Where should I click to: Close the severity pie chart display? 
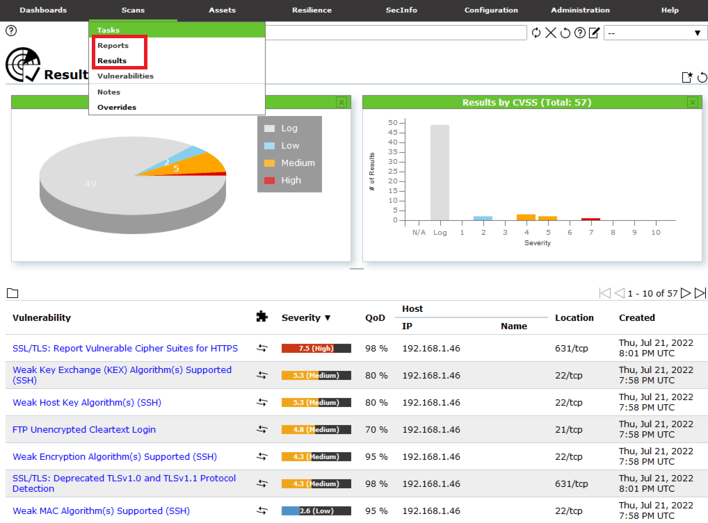click(x=341, y=102)
